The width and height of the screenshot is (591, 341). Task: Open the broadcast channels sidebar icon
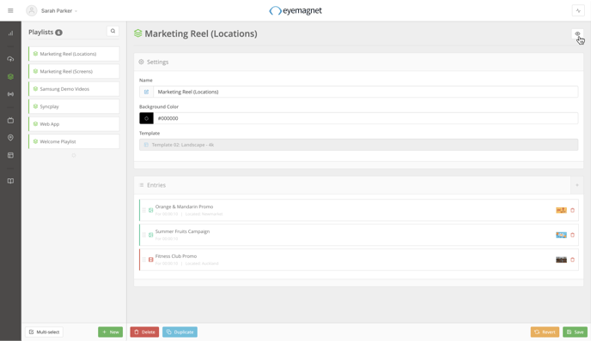(10, 94)
